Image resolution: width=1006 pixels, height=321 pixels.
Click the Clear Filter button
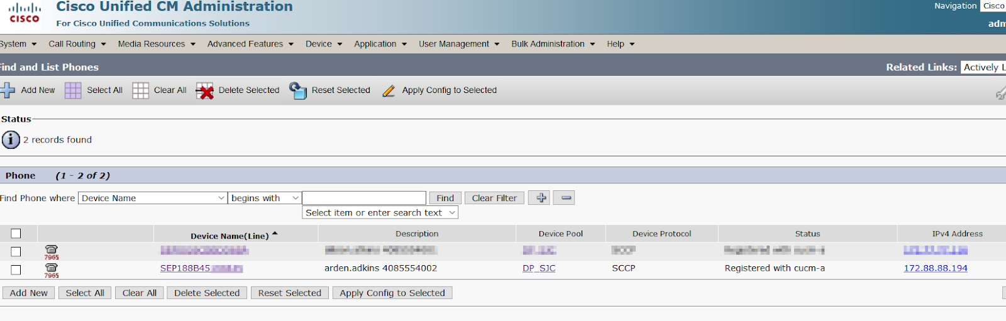coord(494,198)
